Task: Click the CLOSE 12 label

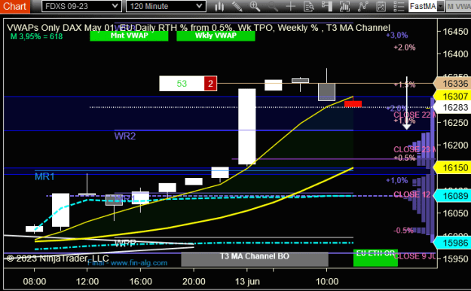Action: click(411, 195)
